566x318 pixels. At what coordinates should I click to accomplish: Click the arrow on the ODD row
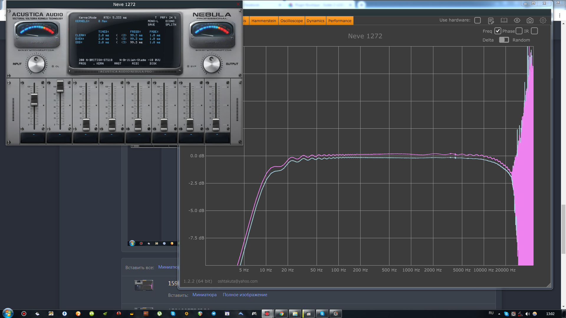117,42
